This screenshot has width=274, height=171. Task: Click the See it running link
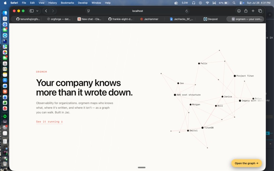[x=49, y=121]
